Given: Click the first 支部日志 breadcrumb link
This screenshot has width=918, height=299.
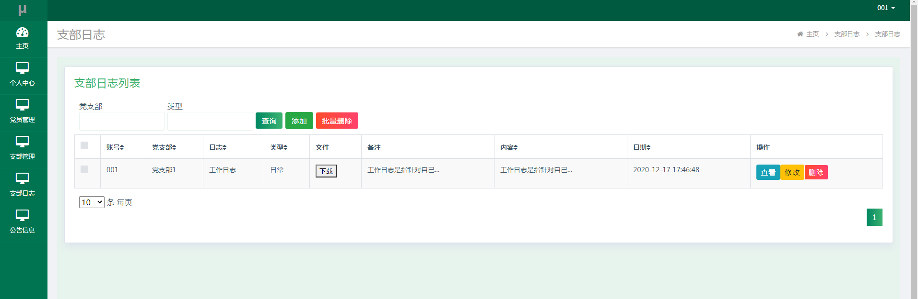Looking at the screenshot, I should click(847, 34).
